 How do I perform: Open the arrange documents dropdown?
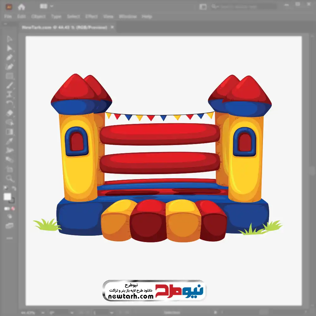47,6
